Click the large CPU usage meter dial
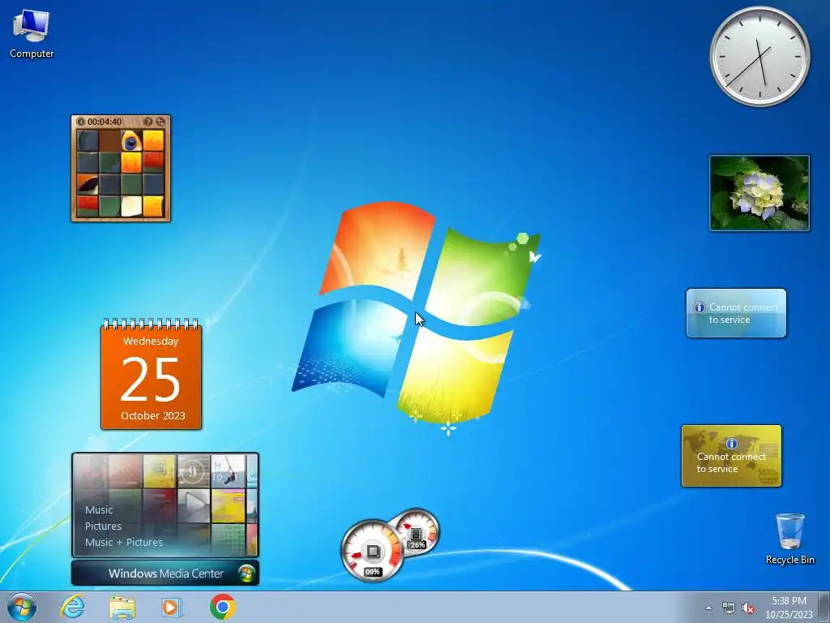The width and height of the screenshot is (830, 623). (x=372, y=551)
